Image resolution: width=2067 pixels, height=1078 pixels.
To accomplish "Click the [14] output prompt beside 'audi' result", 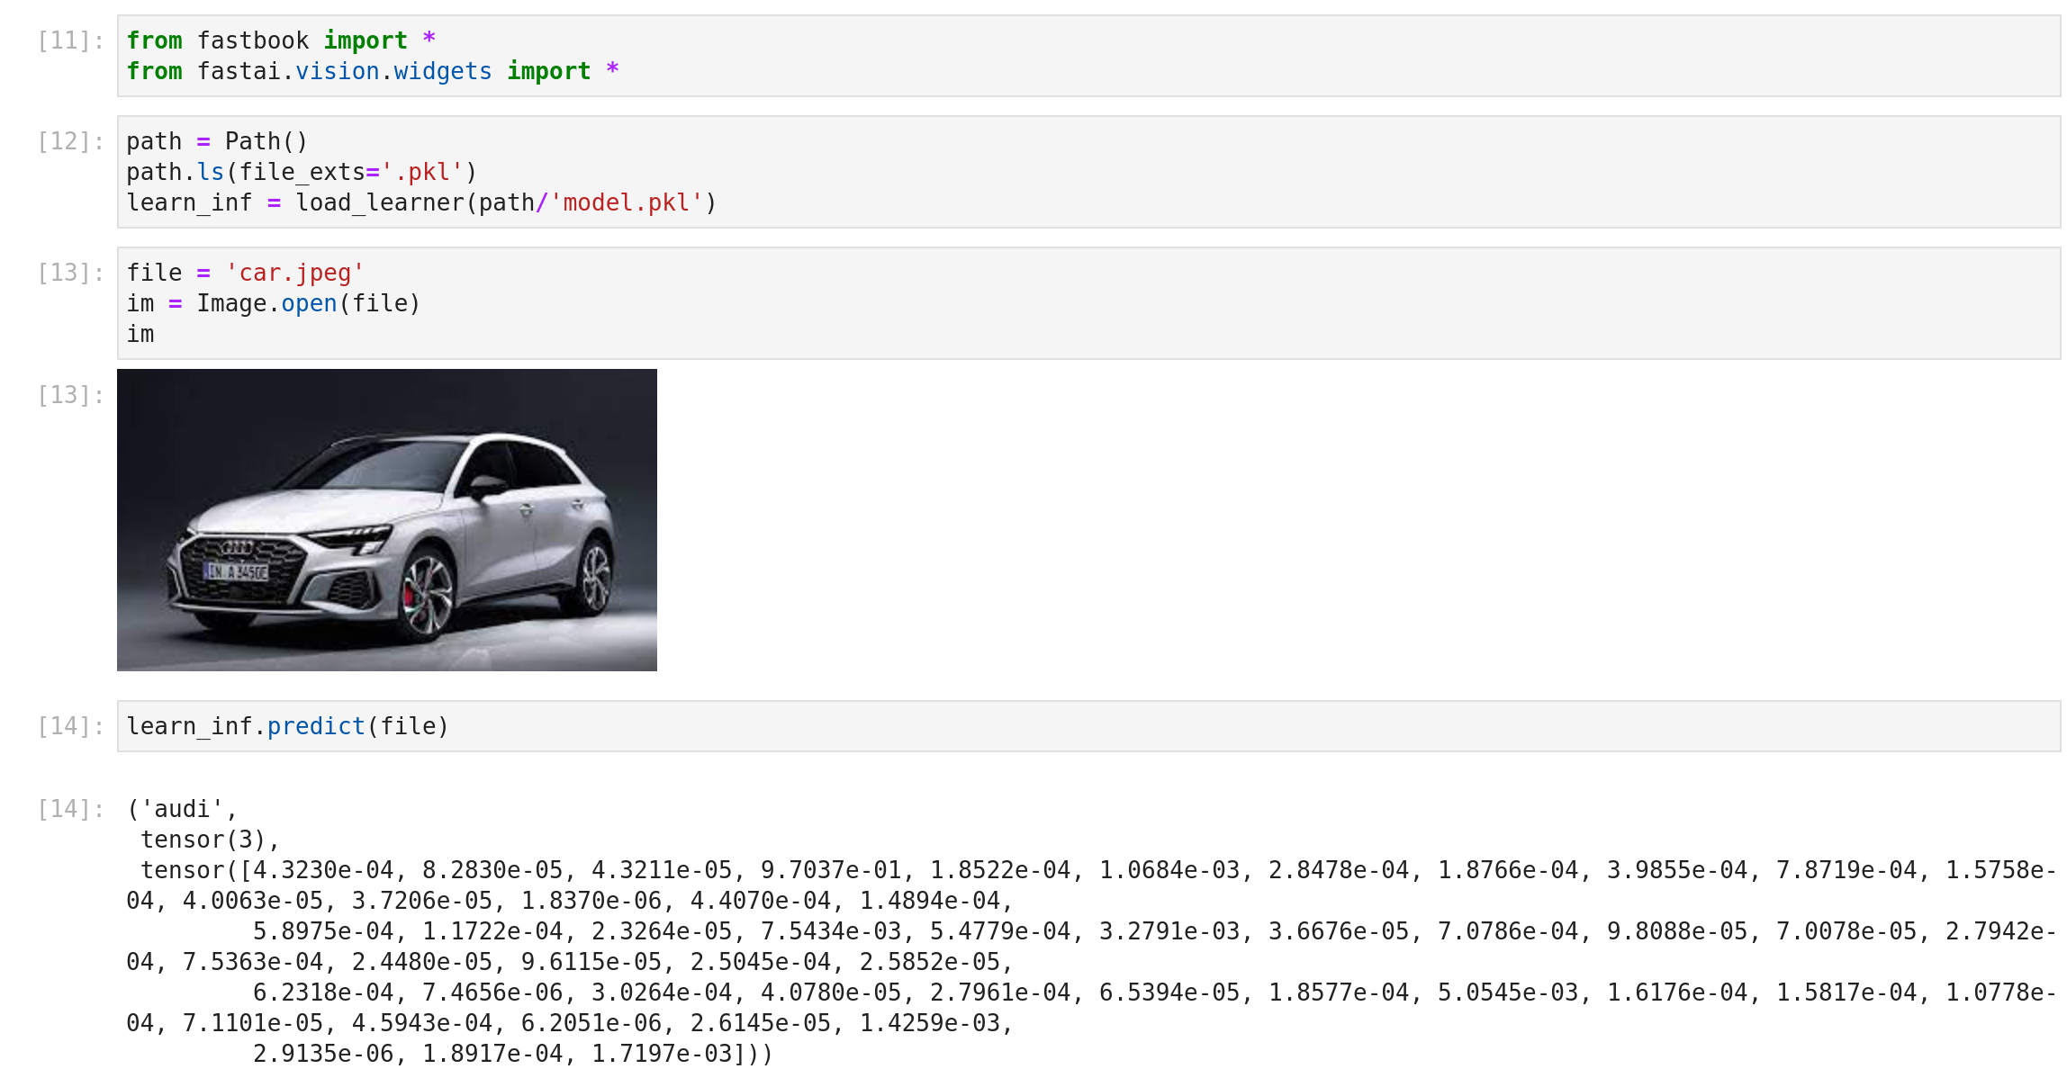I will click(70, 809).
